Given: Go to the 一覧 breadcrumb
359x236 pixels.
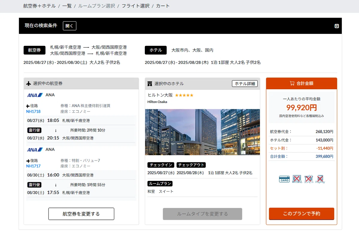Looking at the screenshot, I should (67, 6).
